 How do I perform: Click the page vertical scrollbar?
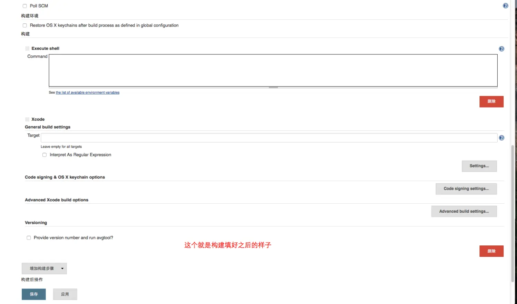[513, 214]
